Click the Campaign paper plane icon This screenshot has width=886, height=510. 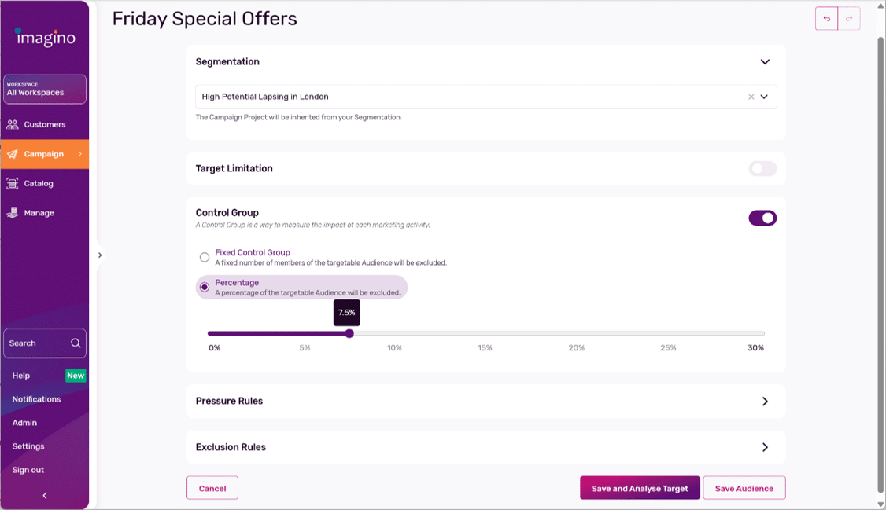pyautogui.click(x=13, y=154)
